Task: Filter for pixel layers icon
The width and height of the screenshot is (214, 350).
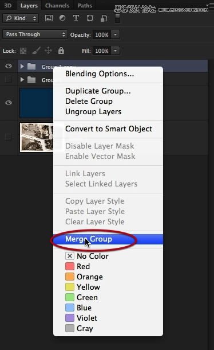Action: (49, 18)
